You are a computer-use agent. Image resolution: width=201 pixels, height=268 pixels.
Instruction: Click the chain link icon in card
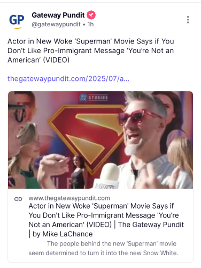click(18, 199)
